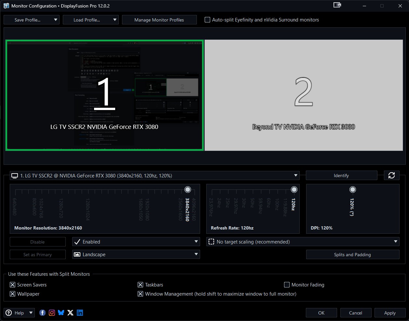Click the 640x480 resolution label
This screenshot has height=321, width=409.
(x=15, y=207)
